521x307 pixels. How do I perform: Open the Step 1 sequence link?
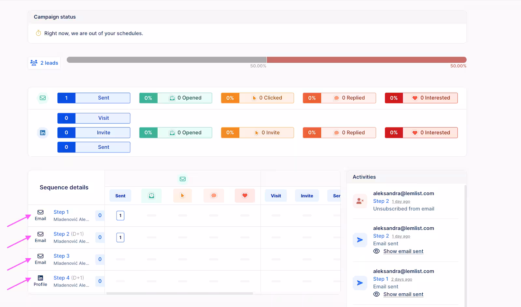[x=61, y=212]
